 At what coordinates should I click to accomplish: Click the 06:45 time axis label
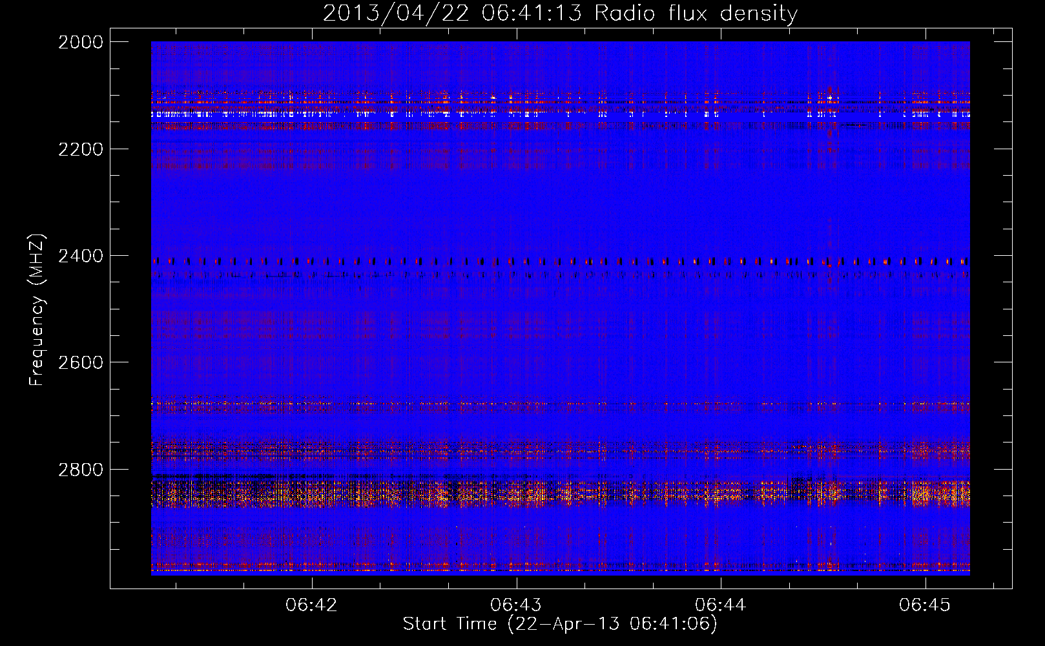click(925, 605)
